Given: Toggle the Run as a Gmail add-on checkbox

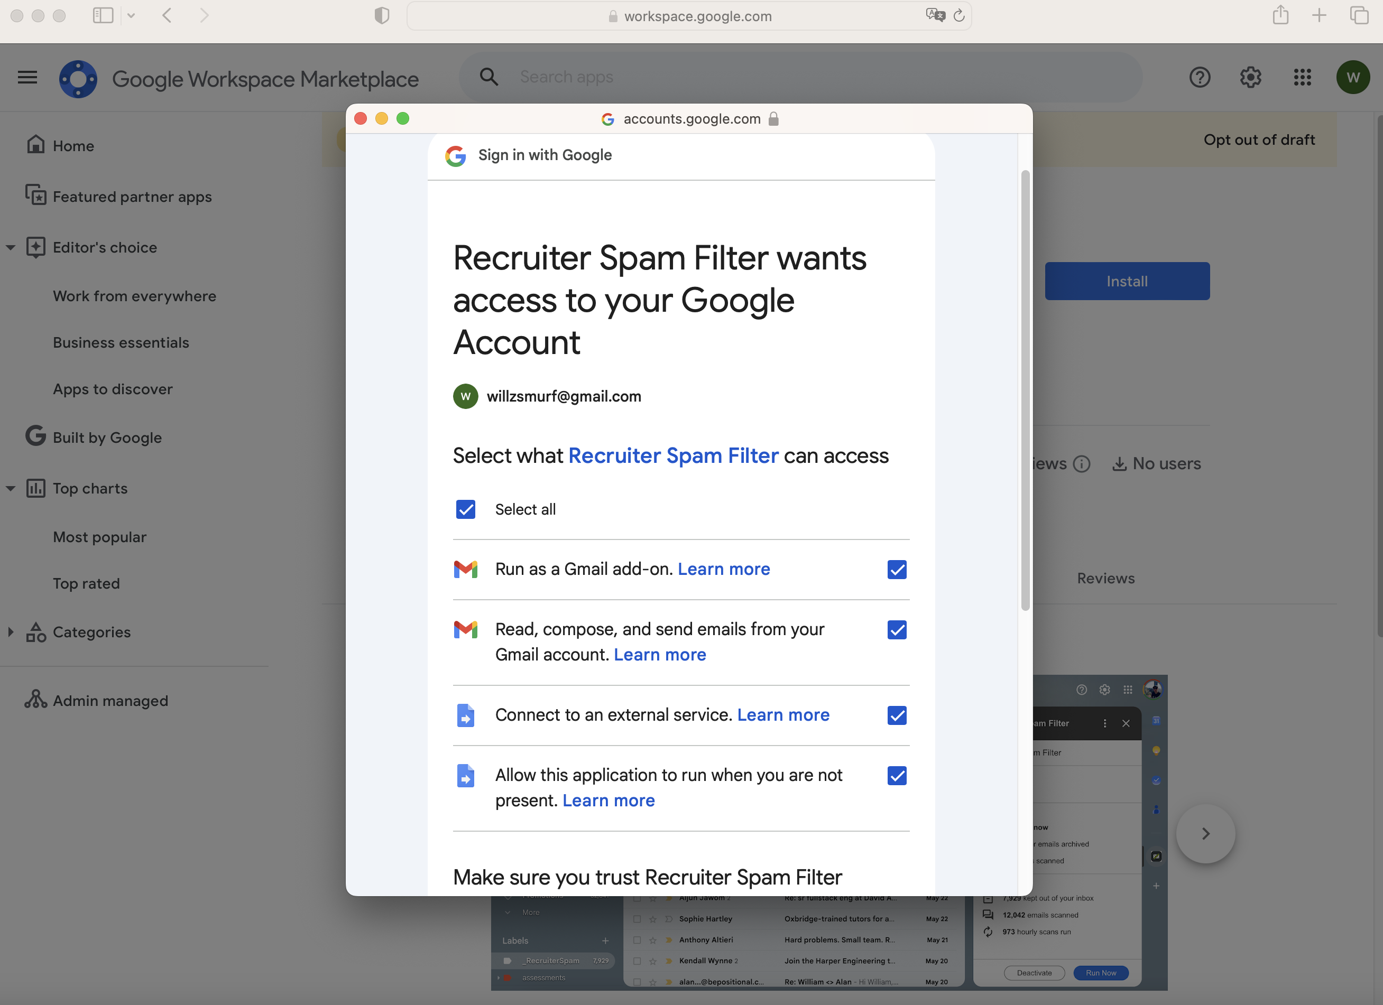Looking at the screenshot, I should tap(897, 570).
